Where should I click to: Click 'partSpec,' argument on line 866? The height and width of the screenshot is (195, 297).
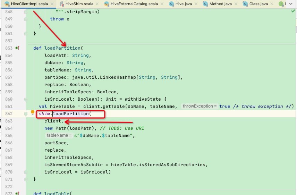(57, 143)
